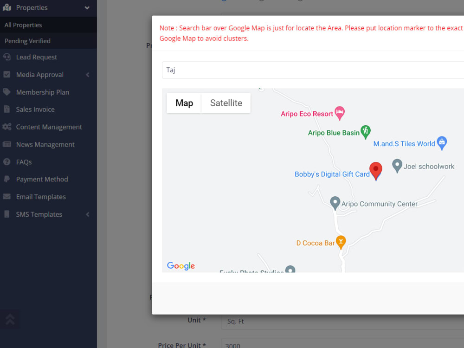Click M.and.S Tiles World map label

pos(404,144)
